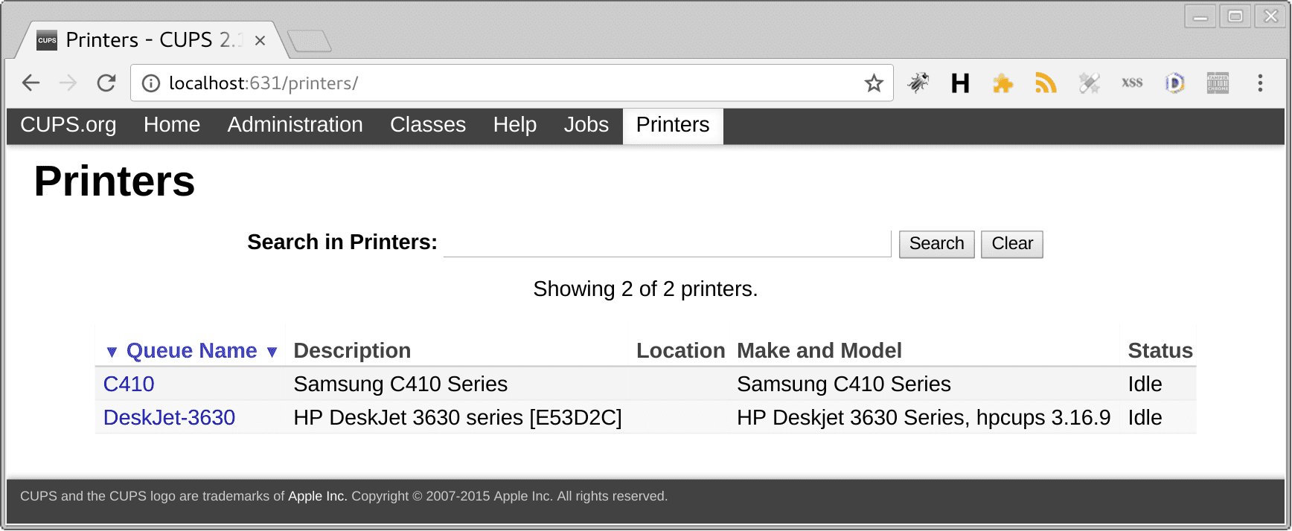The height and width of the screenshot is (531, 1292).
Task: Open the XSS extension
Action: pyautogui.click(x=1132, y=83)
